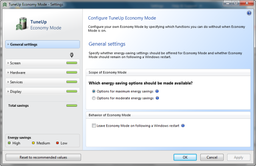Minimize the settings window
The height and width of the screenshot is (166, 256).
pyautogui.click(x=228, y=3)
